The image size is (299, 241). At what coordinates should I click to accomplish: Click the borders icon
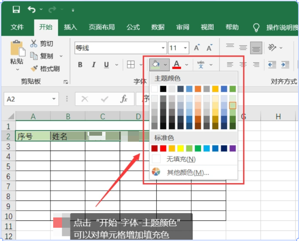131,65
